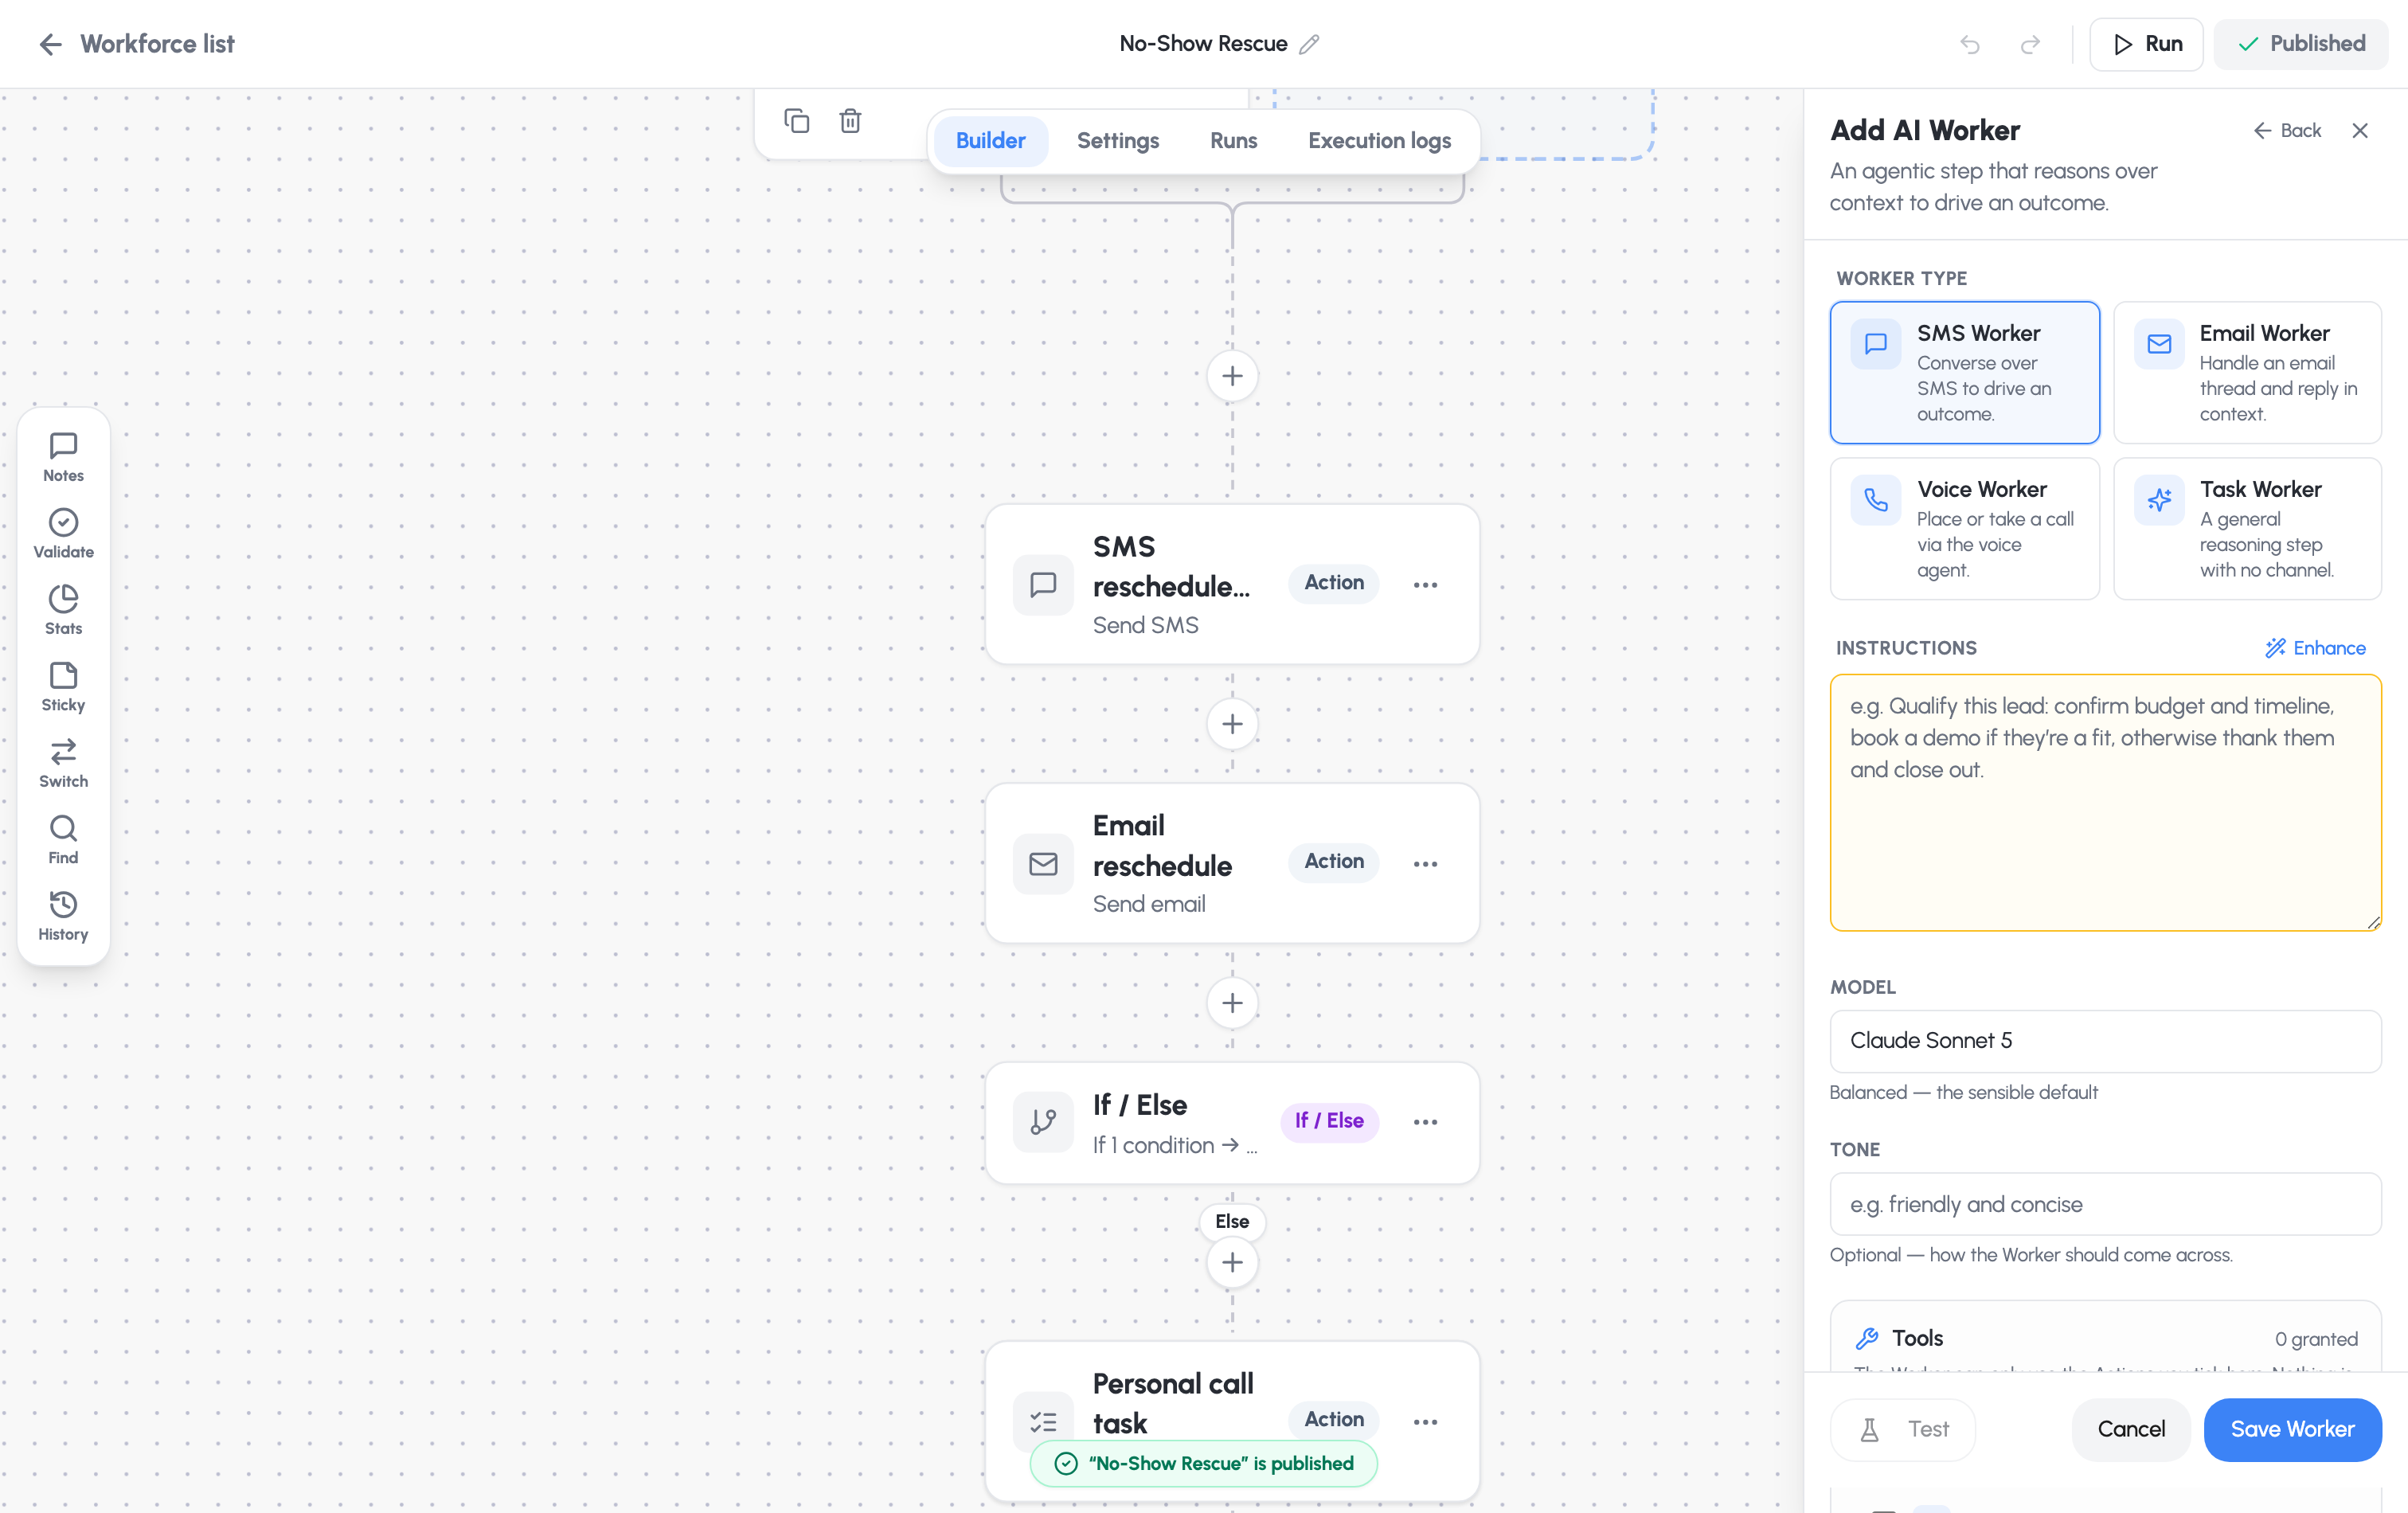The width and height of the screenshot is (2408, 1513).
Task: Validate the workflow from left toolbar
Action: [x=63, y=534]
